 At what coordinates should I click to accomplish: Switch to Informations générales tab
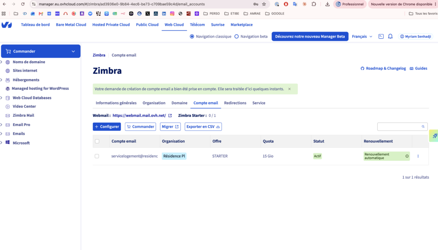(116, 103)
